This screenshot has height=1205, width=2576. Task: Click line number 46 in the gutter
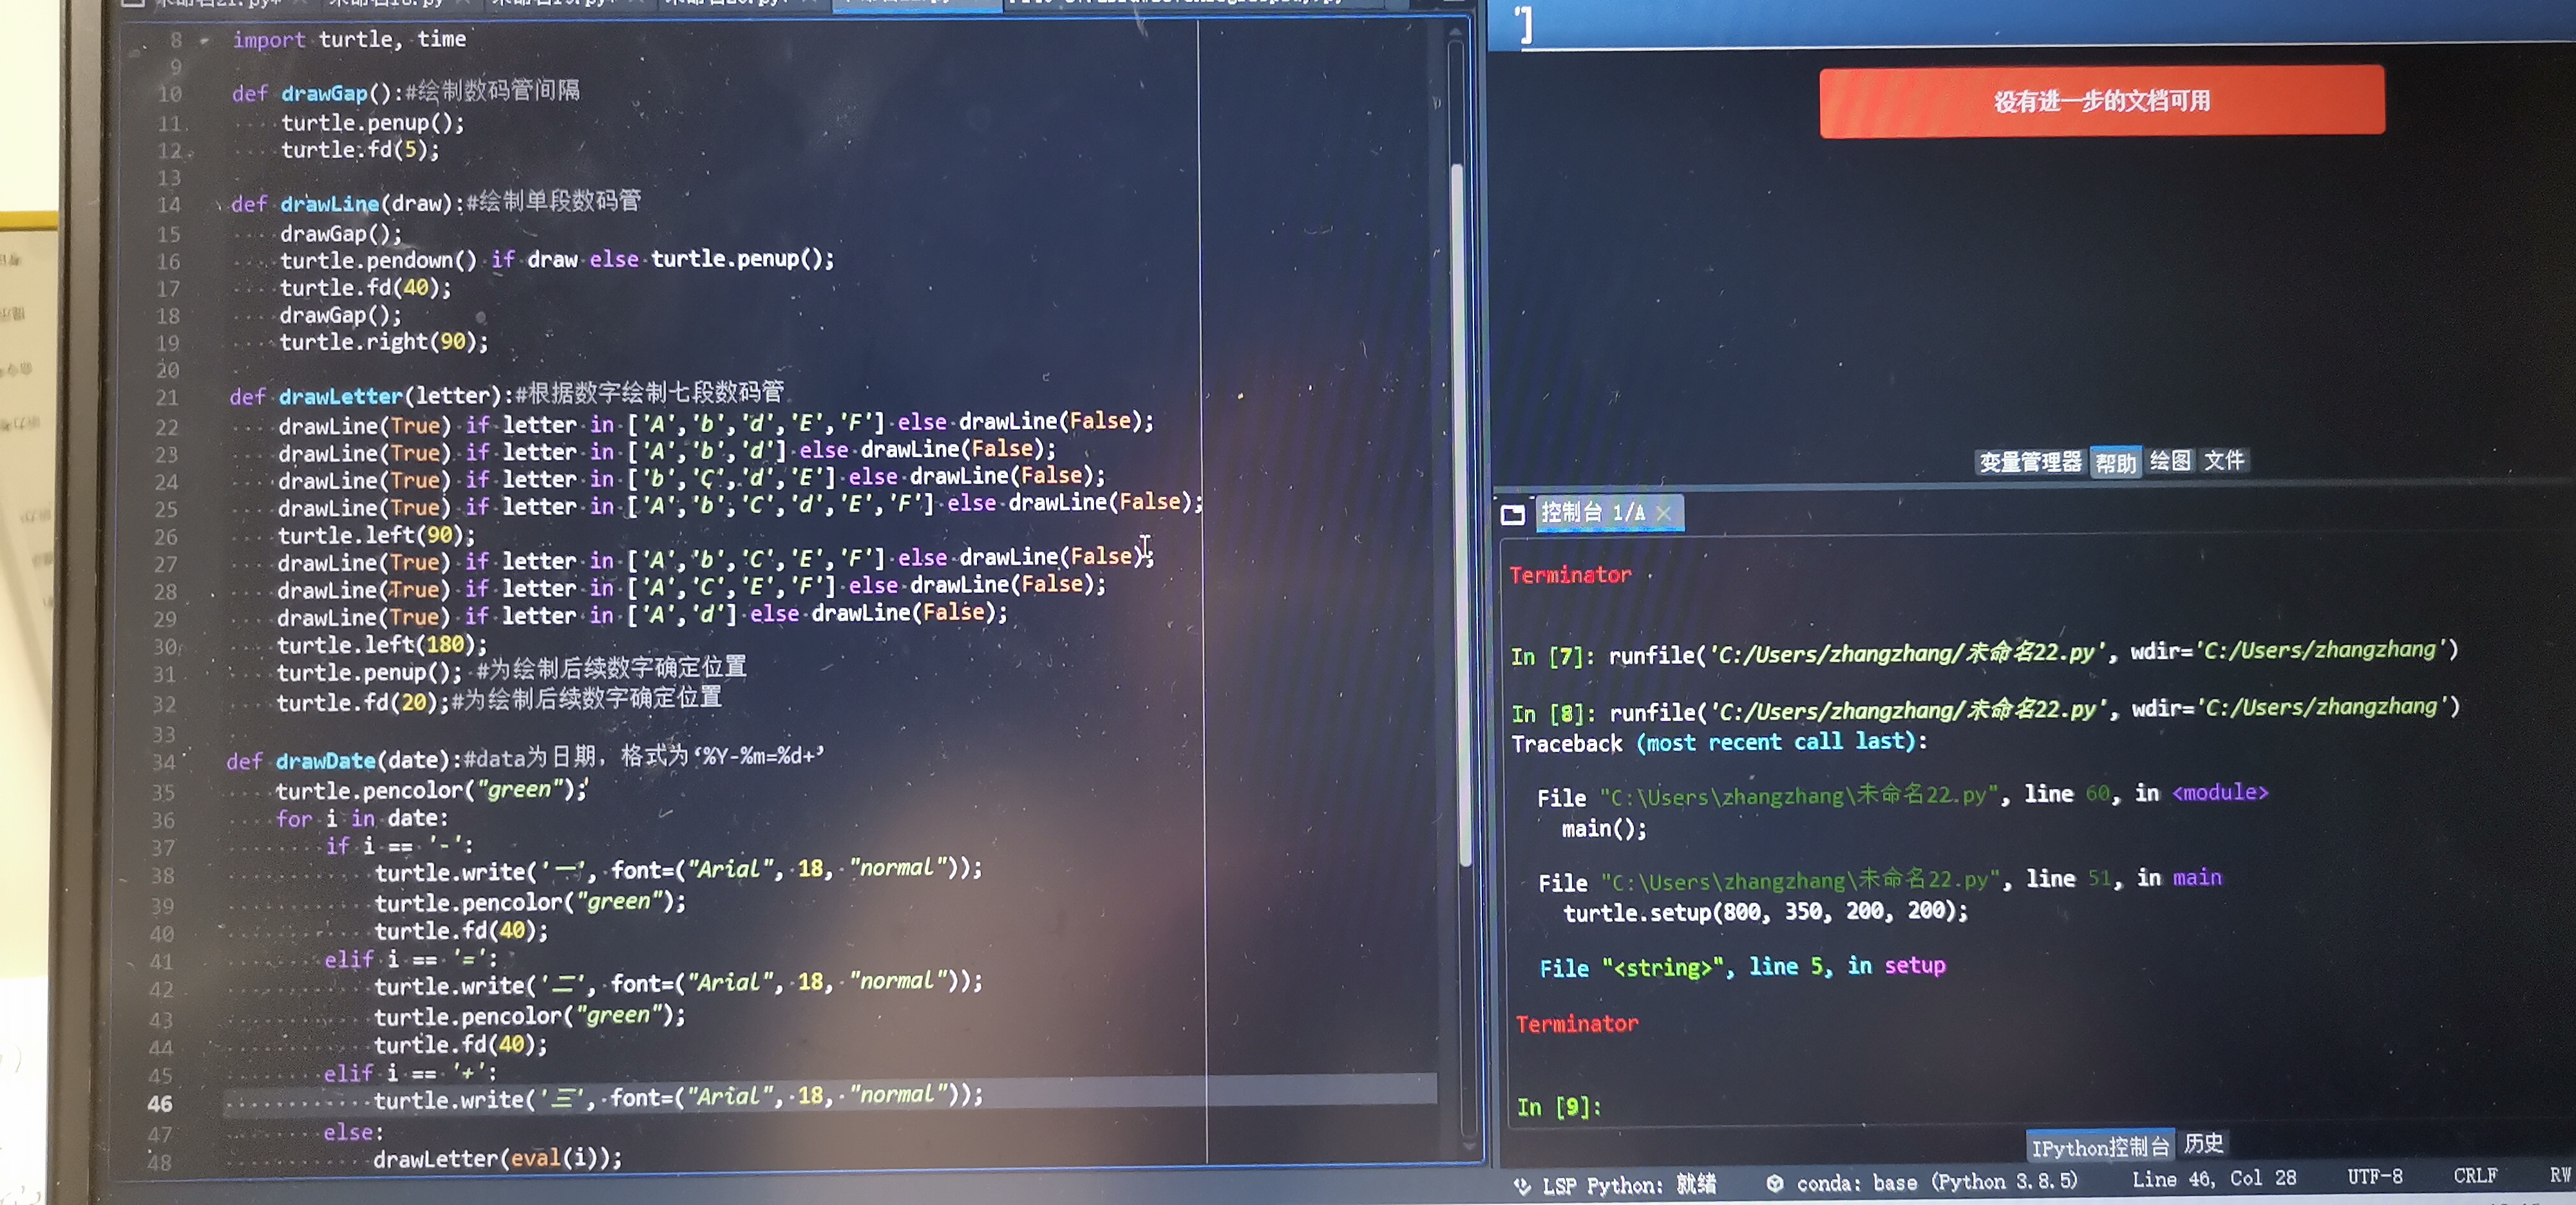pos(160,1103)
